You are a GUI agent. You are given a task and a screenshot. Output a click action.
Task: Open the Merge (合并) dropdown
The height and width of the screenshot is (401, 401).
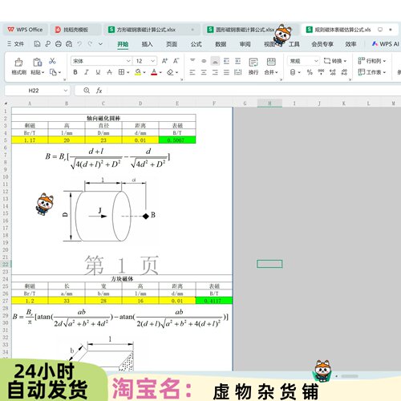tap(271, 72)
